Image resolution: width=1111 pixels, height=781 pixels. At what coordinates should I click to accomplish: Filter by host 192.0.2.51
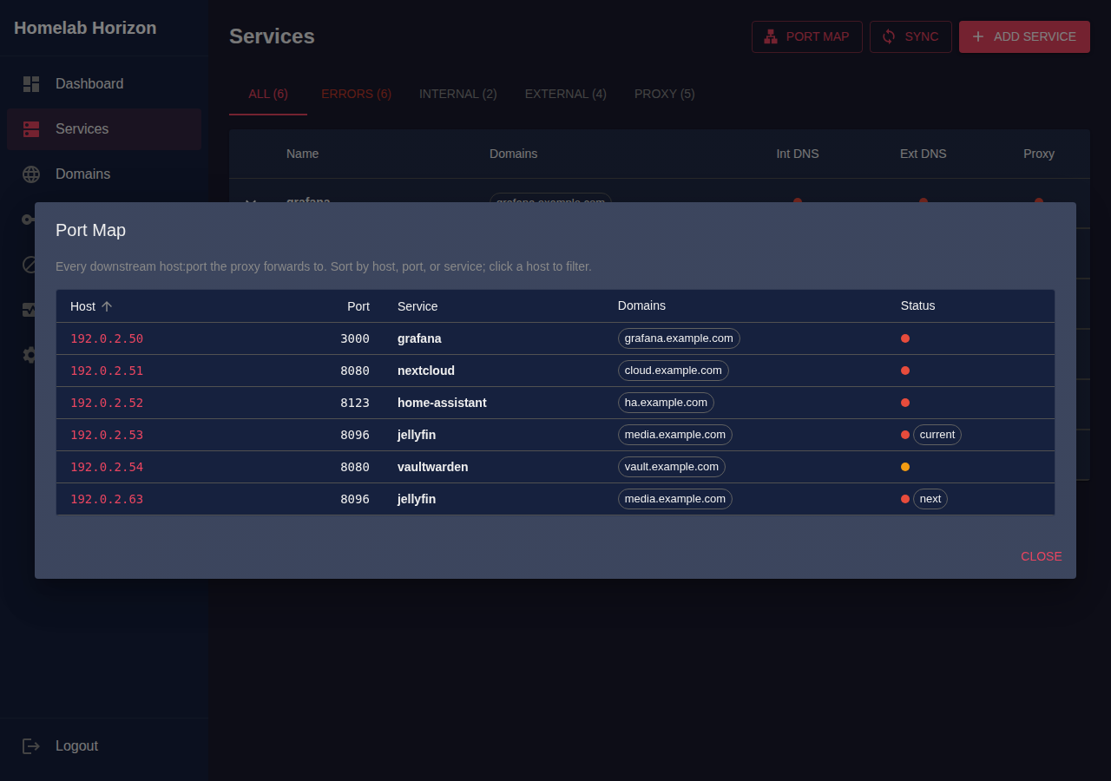(107, 371)
